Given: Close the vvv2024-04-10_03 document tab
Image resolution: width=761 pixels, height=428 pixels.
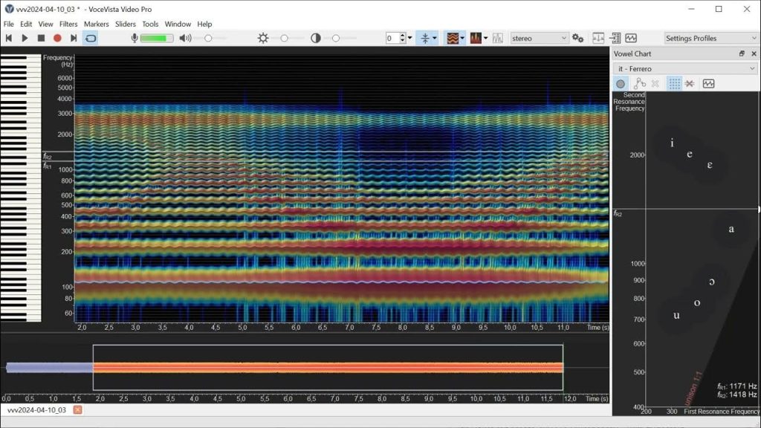Looking at the screenshot, I should pyautogui.click(x=77, y=410).
